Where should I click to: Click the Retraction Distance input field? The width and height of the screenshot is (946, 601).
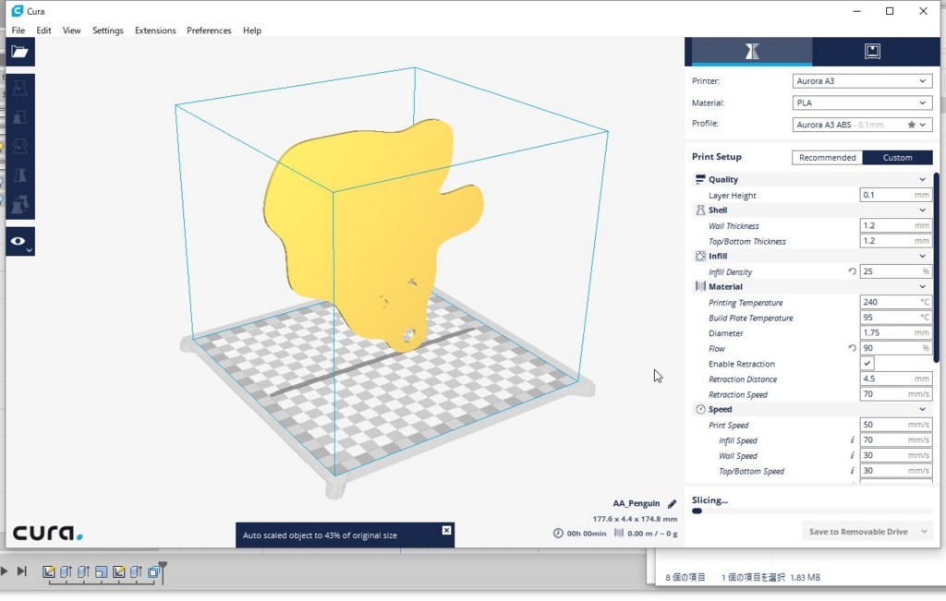[896, 379]
